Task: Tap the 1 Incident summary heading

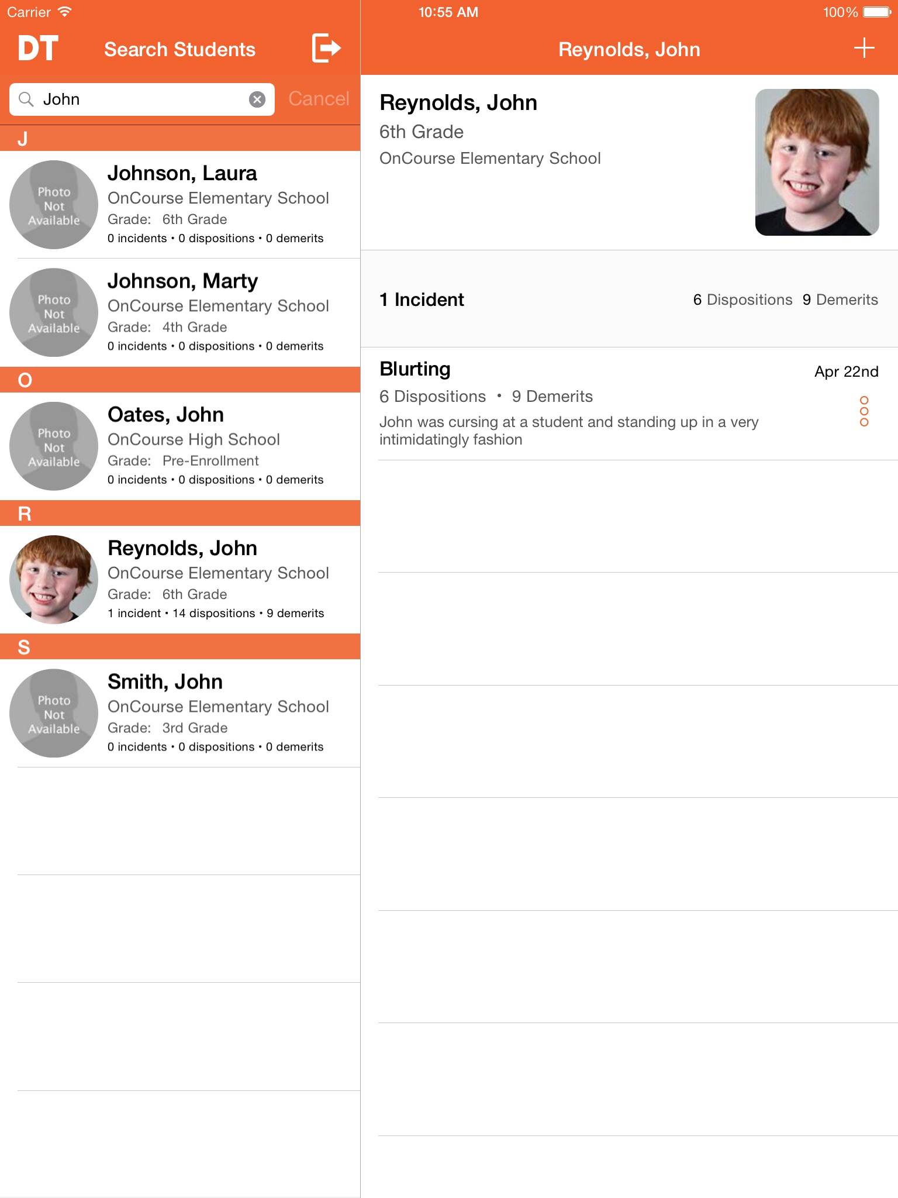Action: pyautogui.click(x=422, y=299)
